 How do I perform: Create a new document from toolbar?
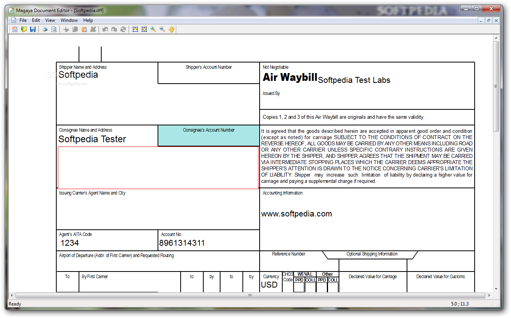point(14,29)
